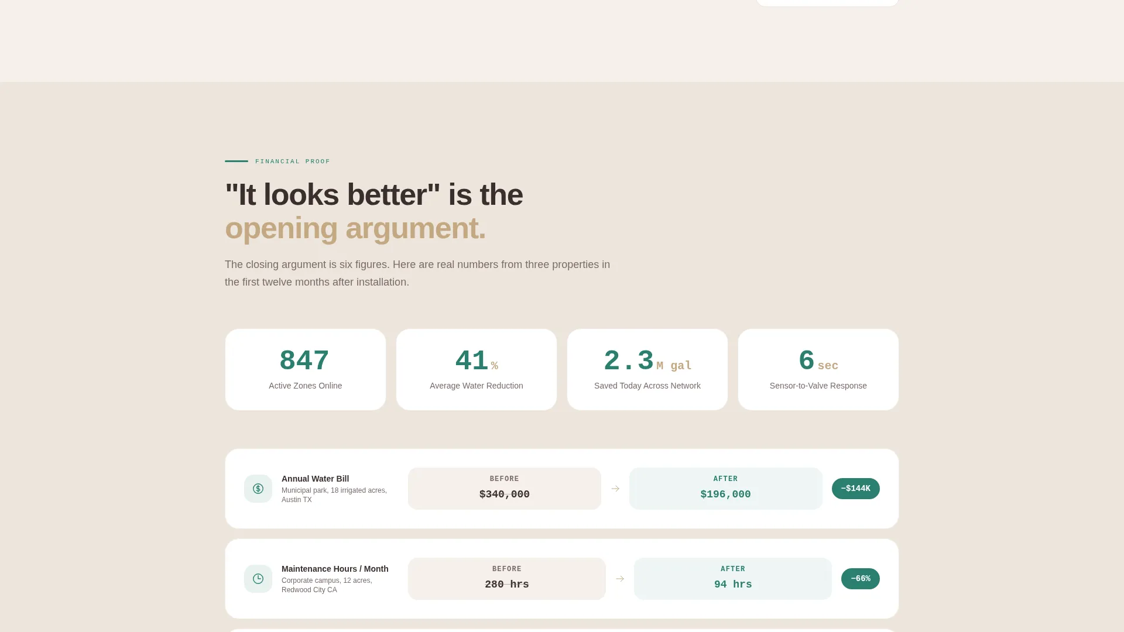Viewport: 1124px width, 632px height.
Task: Select the AFTER 94 hrs box
Action: pos(733,579)
